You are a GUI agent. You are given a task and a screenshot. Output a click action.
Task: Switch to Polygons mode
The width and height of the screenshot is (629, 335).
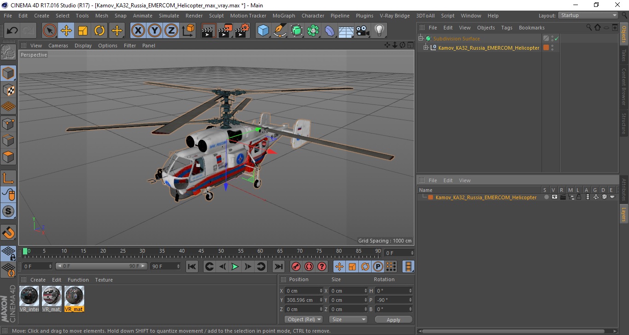point(8,156)
